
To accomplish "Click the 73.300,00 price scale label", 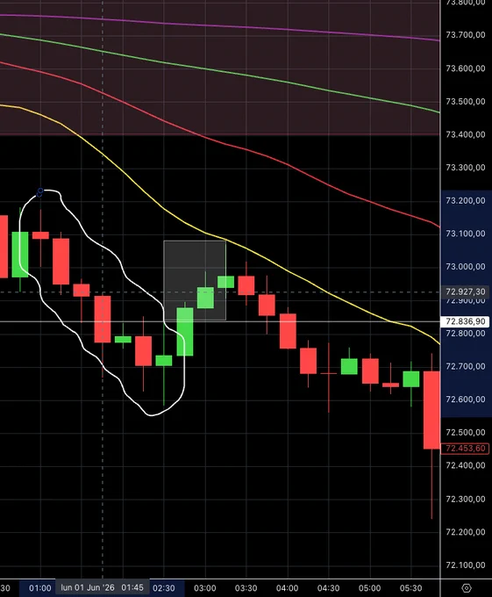I will click(466, 168).
